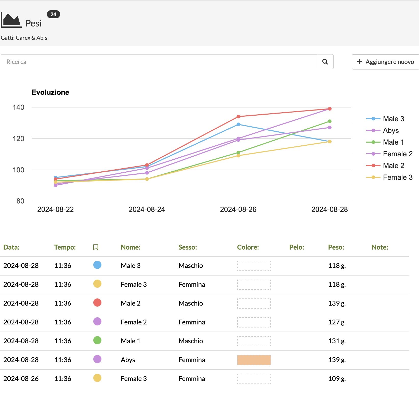The width and height of the screenshot is (419, 411).
Task: Click Male 3 data point on 2024-08-26
Action: pyautogui.click(x=238, y=125)
